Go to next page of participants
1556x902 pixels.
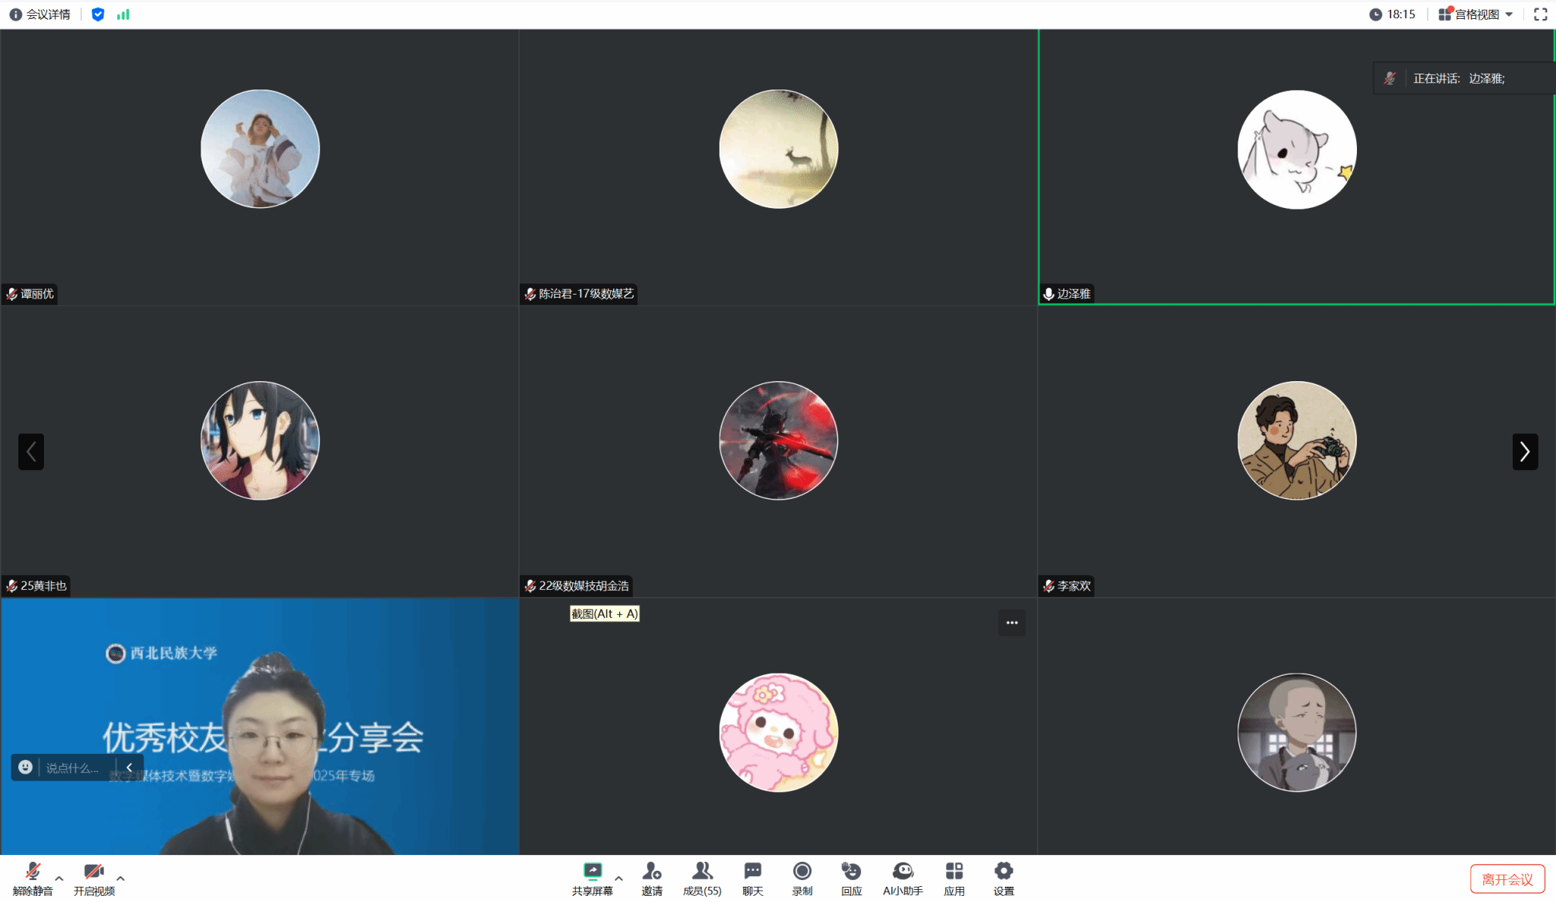pos(1524,452)
